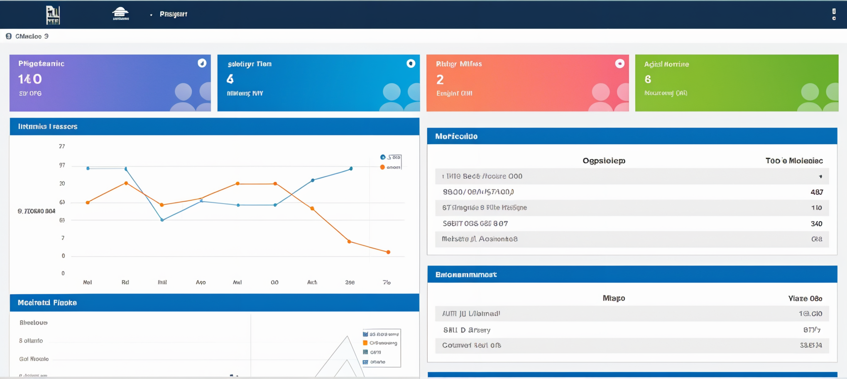
Task: Click the circle icon on the red card
Action: [x=619, y=64]
